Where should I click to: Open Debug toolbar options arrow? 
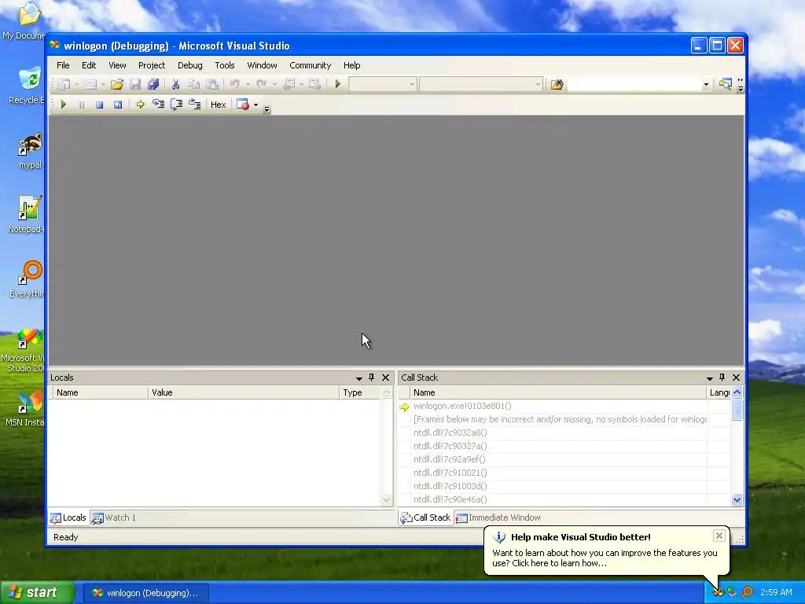(x=266, y=109)
